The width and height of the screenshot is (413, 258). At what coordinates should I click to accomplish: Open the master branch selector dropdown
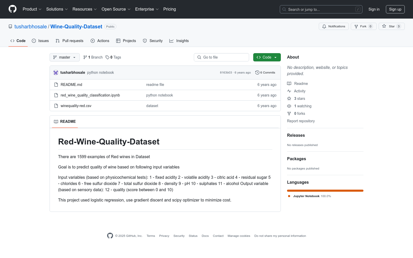coord(65,57)
